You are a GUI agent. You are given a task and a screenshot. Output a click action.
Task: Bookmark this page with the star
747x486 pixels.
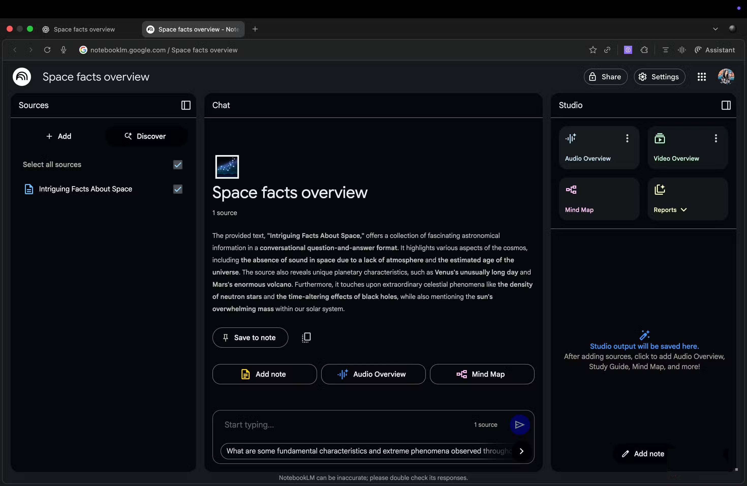[x=593, y=50]
